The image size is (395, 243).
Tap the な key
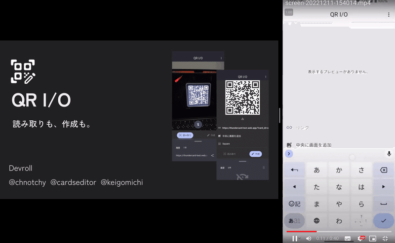coord(339,187)
